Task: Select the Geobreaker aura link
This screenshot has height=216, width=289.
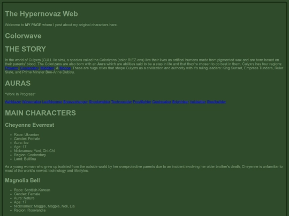Action: click(162, 102)
